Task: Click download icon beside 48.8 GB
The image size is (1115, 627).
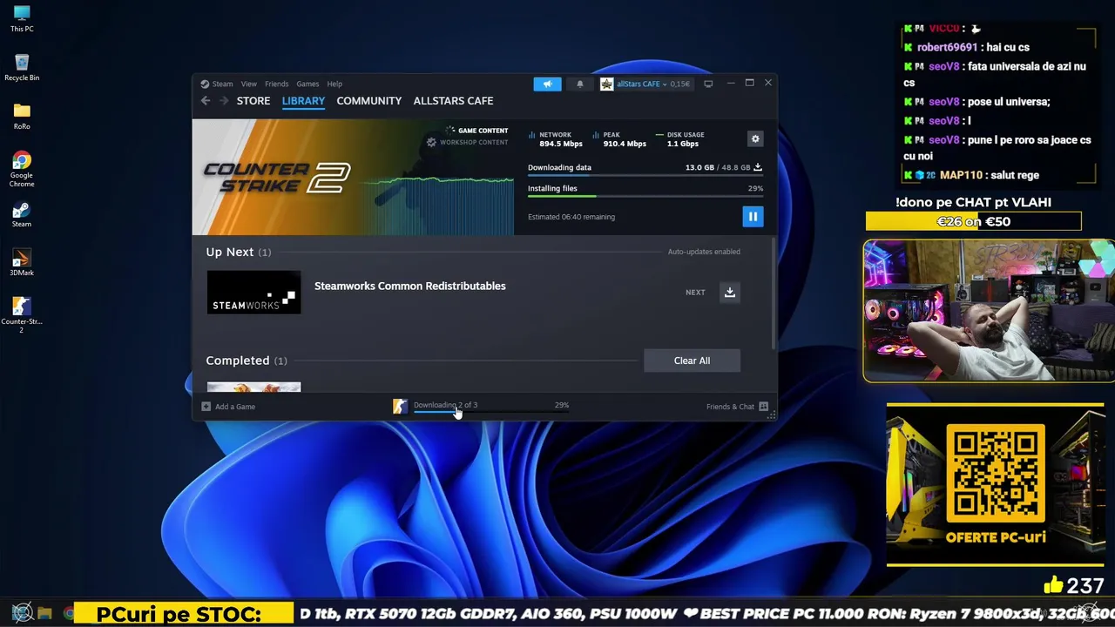Action: pos(758,167)
